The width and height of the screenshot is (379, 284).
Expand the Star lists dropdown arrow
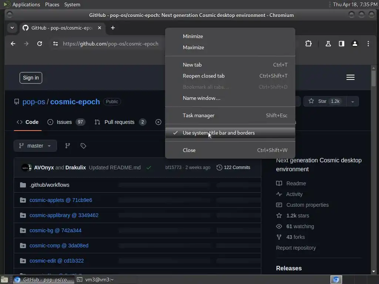[353, 101]
